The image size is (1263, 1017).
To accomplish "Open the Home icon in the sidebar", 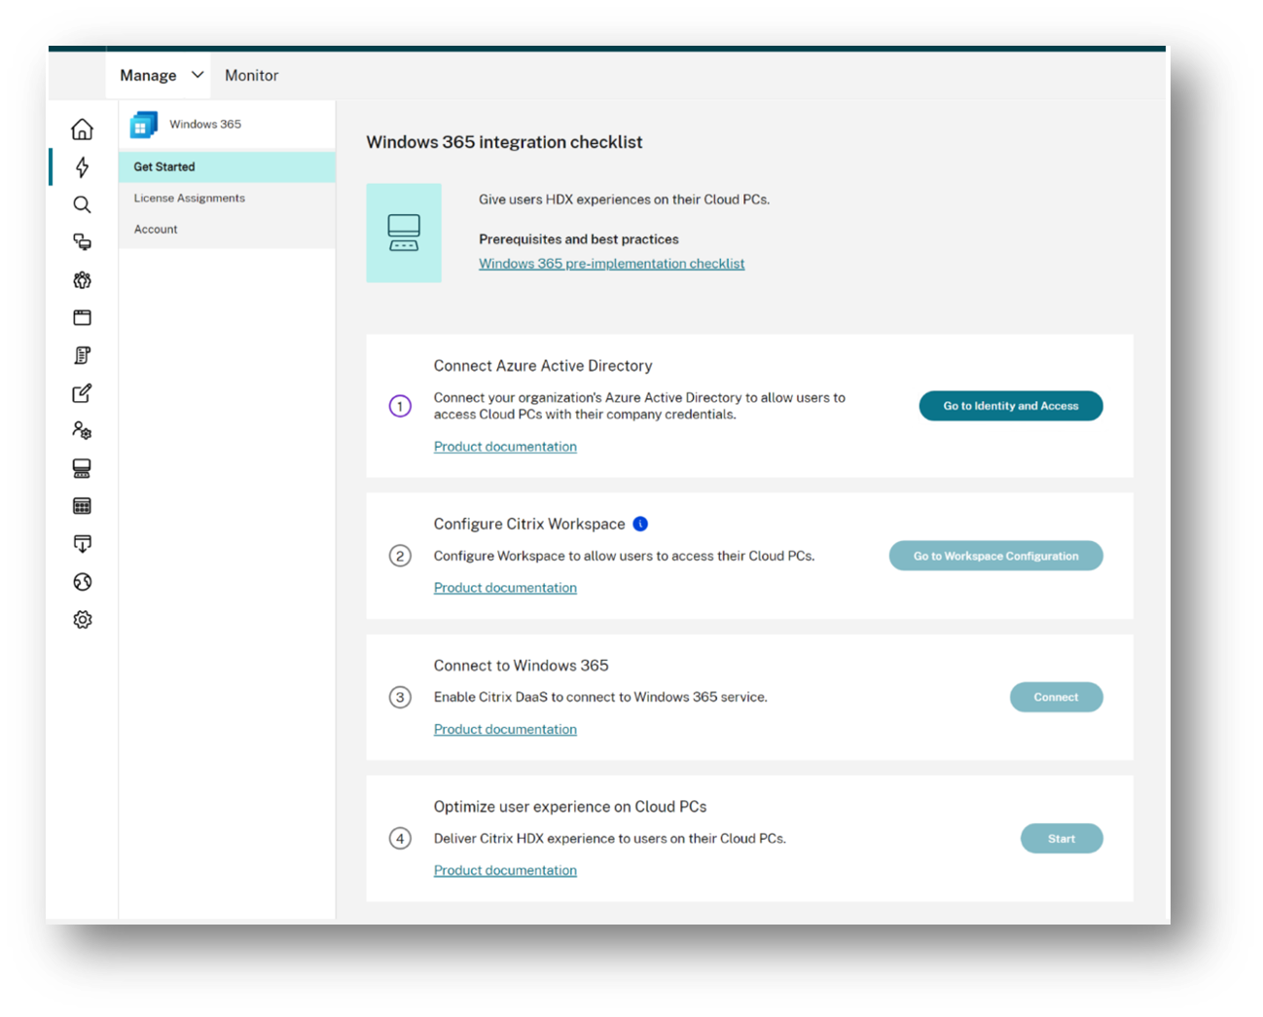I will point(83,129).
